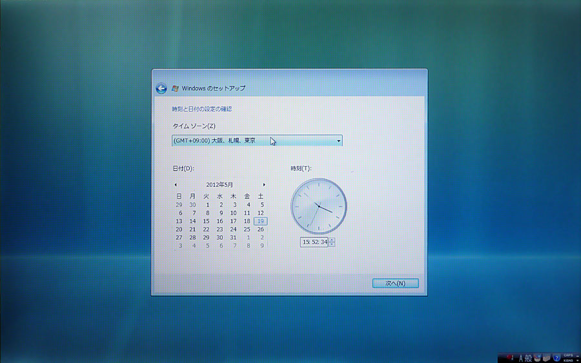Select date 25 in the calendar

tap(247, 230)
